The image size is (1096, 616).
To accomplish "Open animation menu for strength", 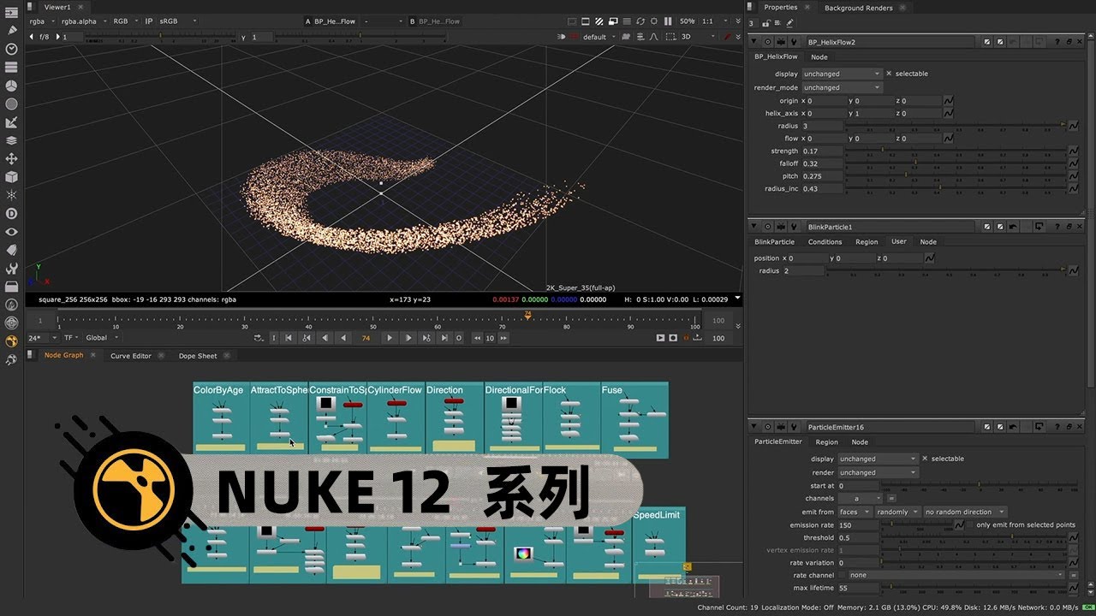I will pyautogui.click(x=1074, y=151).
